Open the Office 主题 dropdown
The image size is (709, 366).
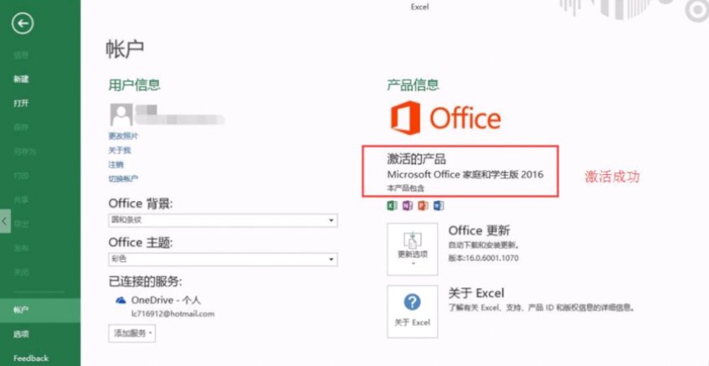[223, 260]
